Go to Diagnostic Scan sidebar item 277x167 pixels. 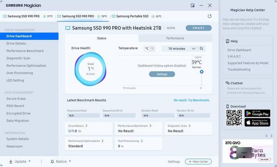click(18, 58)
